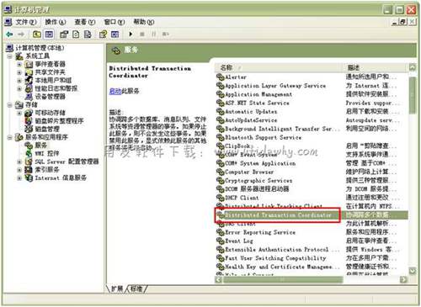
Task: Expand the 事件查看器 node
Action: click(x=19, y=65)
